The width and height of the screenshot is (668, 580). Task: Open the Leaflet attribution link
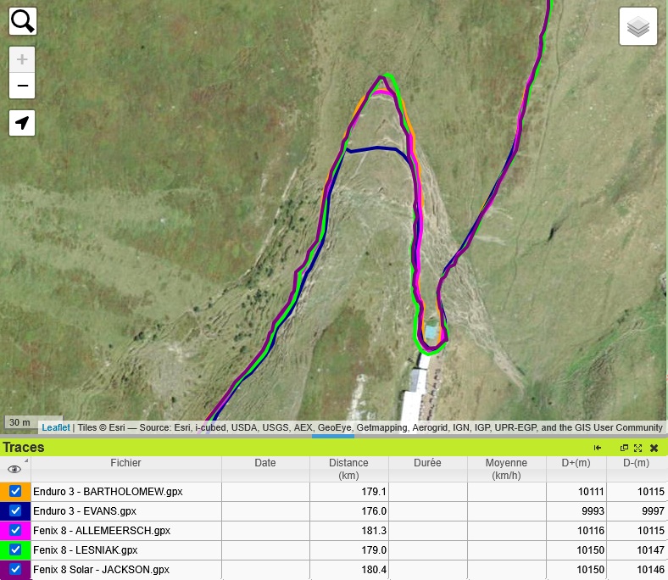pos(56,427)
